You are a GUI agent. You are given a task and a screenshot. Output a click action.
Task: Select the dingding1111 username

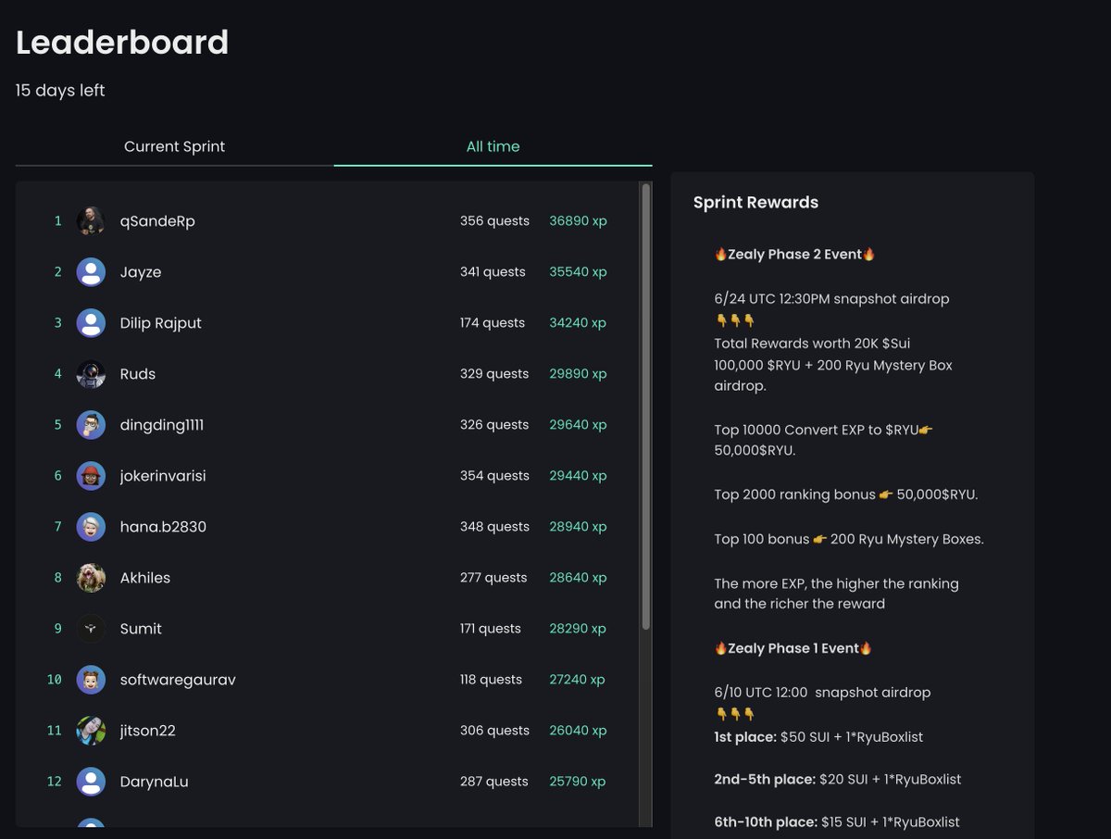coord(162,425)
